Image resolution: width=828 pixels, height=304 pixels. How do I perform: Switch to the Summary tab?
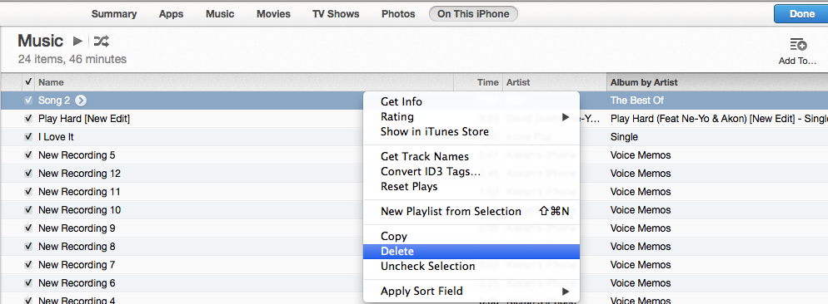click(x=114, y=14)
